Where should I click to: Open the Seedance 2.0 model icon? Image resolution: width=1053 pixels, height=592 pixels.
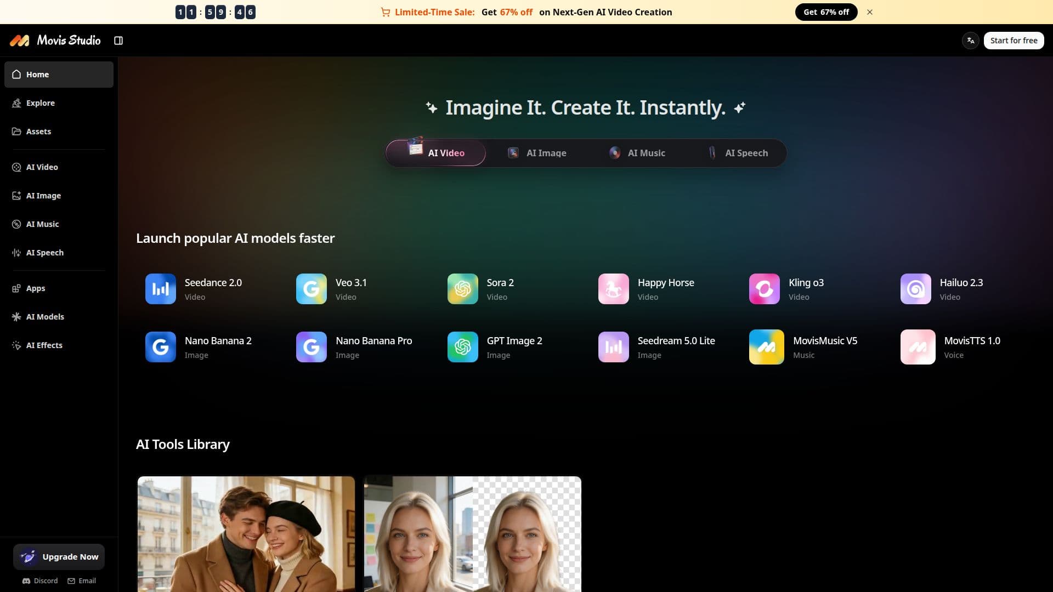point(161,289)
